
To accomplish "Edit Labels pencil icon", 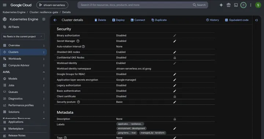I will click(x=175, y=128).
